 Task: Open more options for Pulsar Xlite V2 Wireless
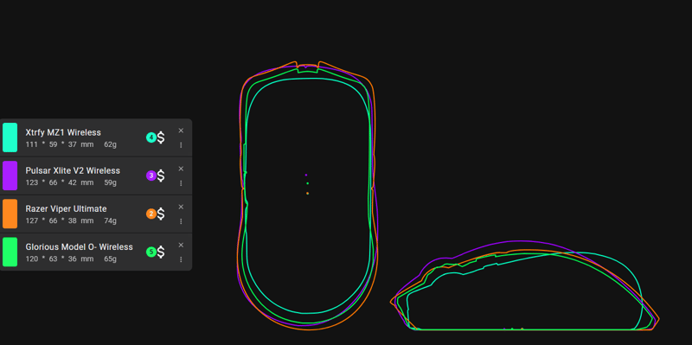(x=181, y=183)
